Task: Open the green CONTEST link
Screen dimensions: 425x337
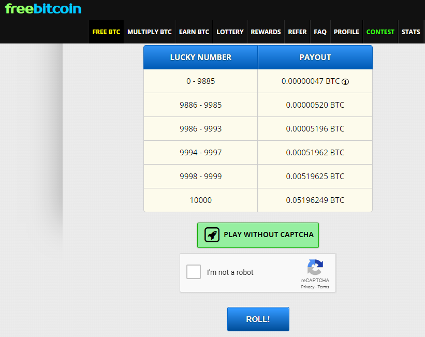Action: tap(380, 32)
